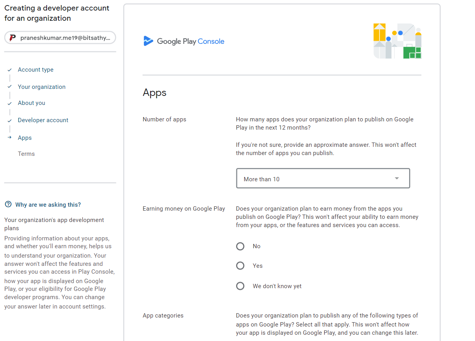The width and height of the screenshot is (475, 341).
Task: Select the No radio button
Action: coord(240,246)
